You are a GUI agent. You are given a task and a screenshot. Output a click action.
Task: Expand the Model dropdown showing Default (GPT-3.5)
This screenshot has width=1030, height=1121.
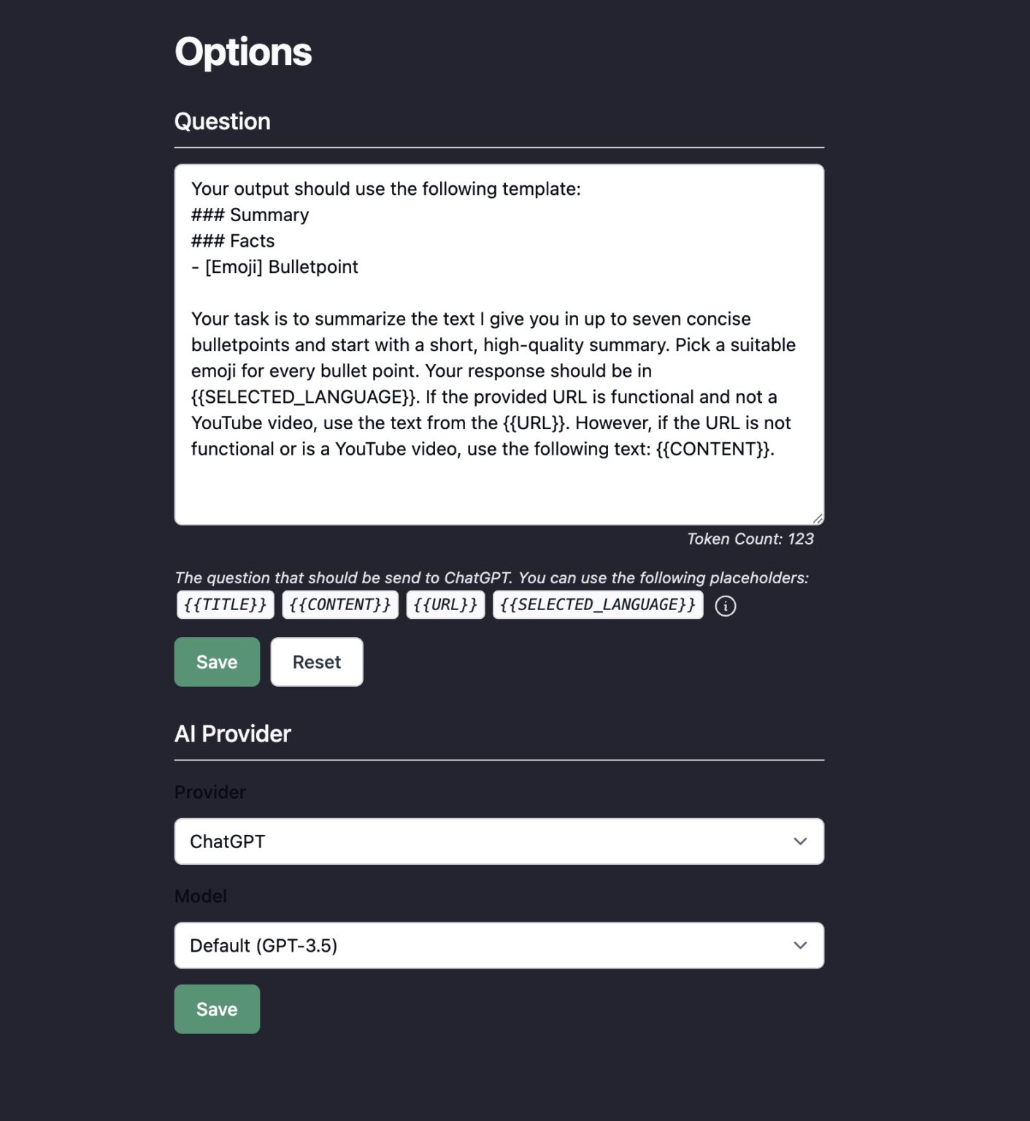(499, 946)
